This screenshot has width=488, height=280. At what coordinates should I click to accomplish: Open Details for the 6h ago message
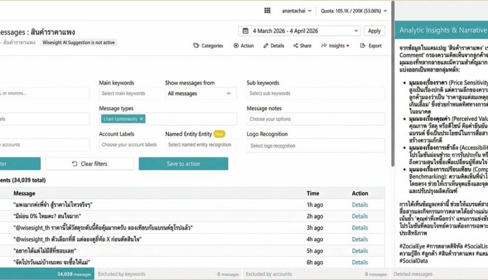pos(360,263)
